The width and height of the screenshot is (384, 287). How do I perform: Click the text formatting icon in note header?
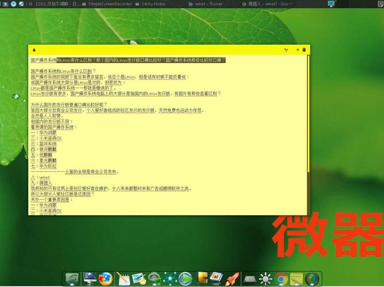(x=286, y=50)
